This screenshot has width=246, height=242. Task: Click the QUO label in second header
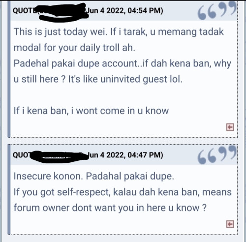pyautogui.click(x=22, y=155)
